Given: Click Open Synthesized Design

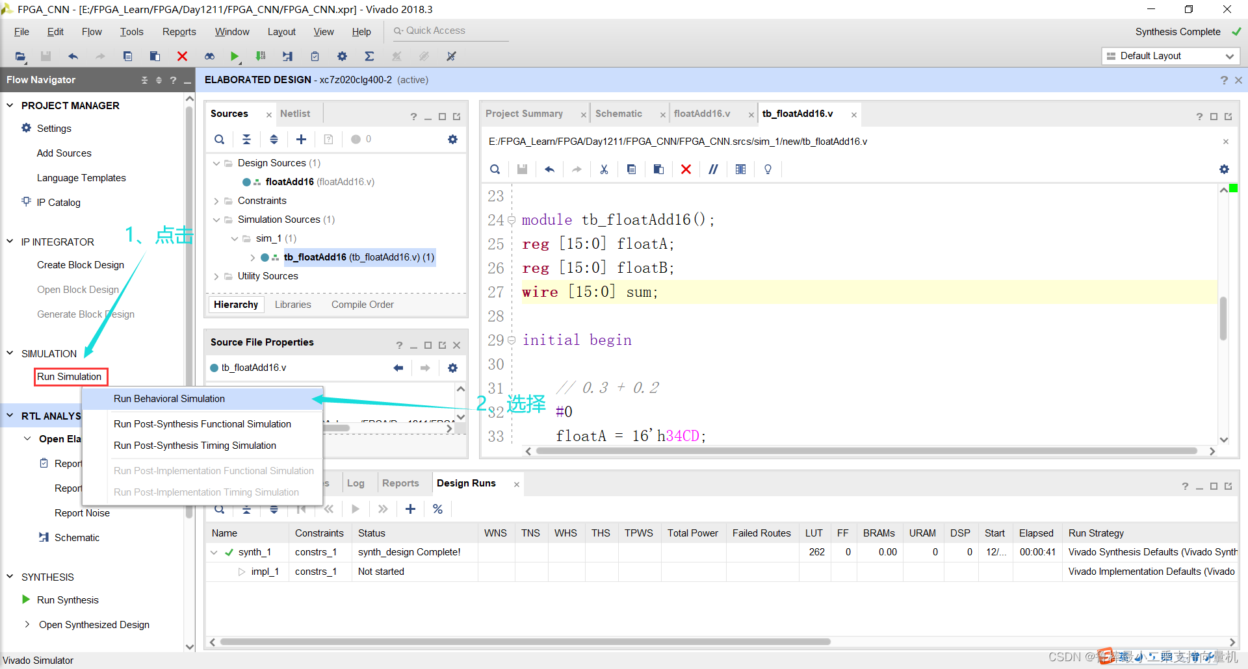Looking at the screenshot, I should (x=94, y=625).
